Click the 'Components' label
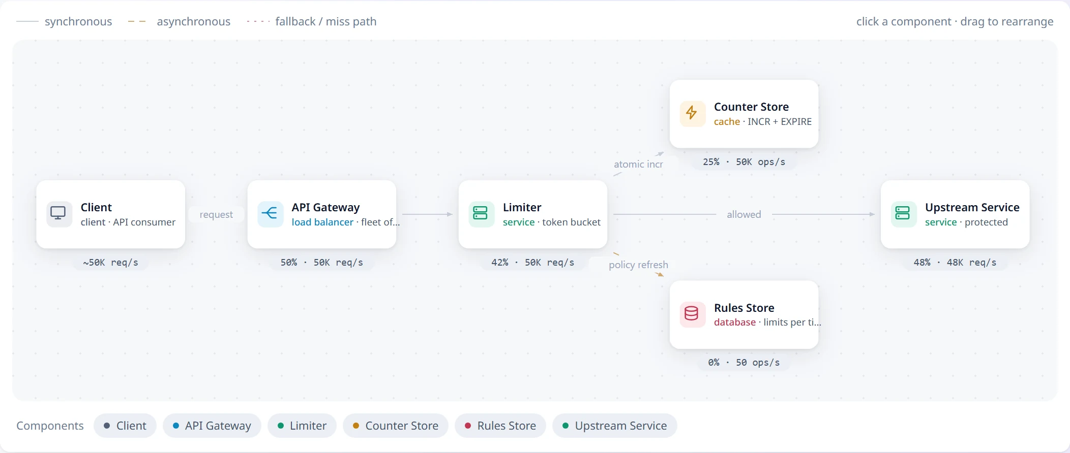The width and height of the screenshot is (1070, 453). pyautogui.click(x=50, y=426)
